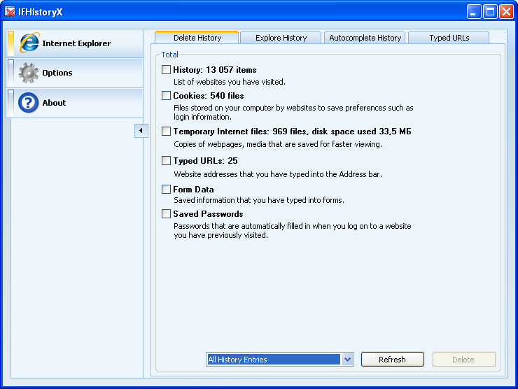This screenshot has height=389, width=518.
Task: Enable the Saved Passwords checkbox
Action: pyautogui.click(x=166, y=213)
